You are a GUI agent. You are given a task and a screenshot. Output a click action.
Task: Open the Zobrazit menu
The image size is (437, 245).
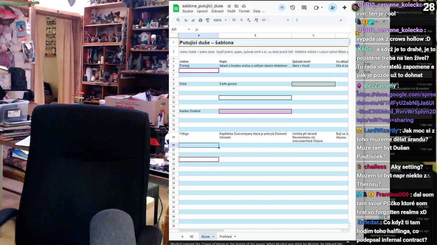point(217,11)
